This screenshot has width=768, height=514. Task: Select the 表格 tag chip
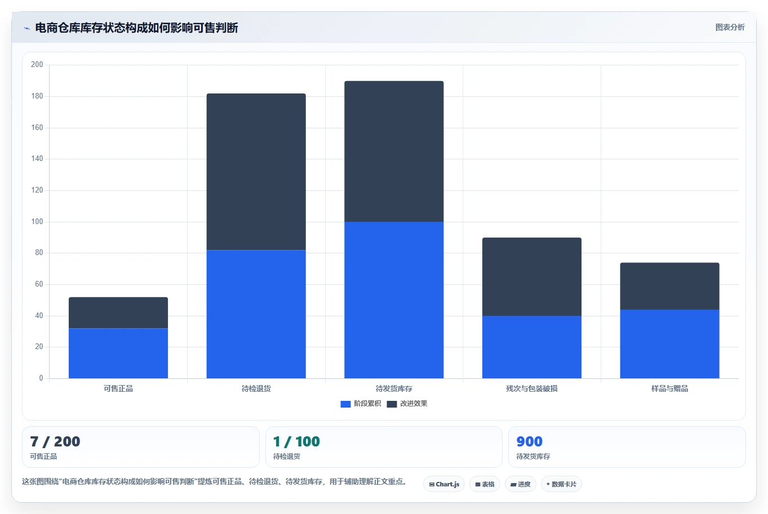click(485, 484)
